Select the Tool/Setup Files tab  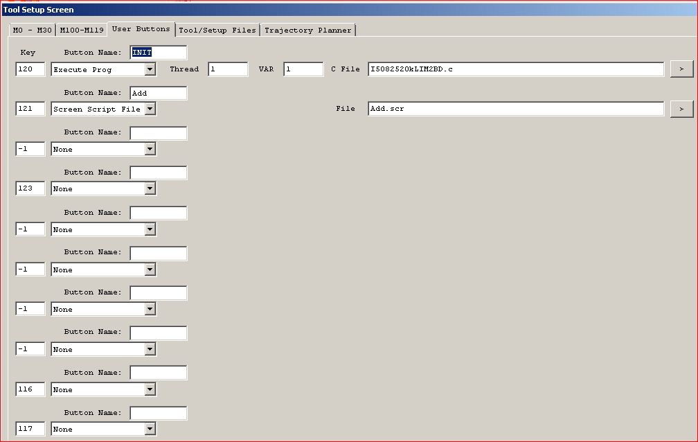pos(217,30)
